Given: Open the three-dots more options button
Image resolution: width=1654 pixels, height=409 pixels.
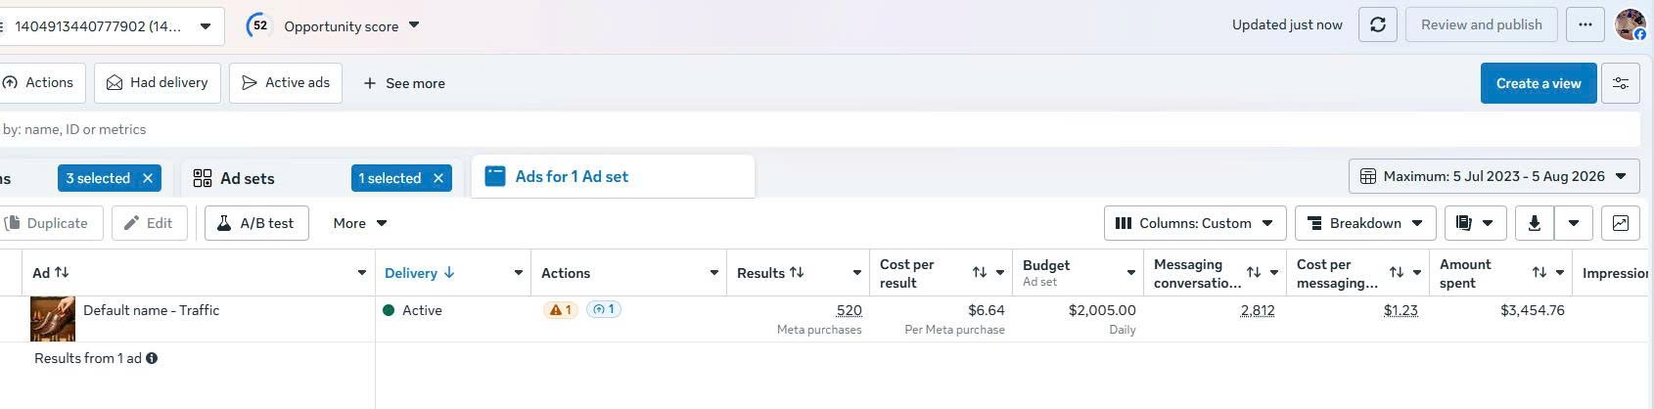Looking at the screenshot, I should 1585,25.
